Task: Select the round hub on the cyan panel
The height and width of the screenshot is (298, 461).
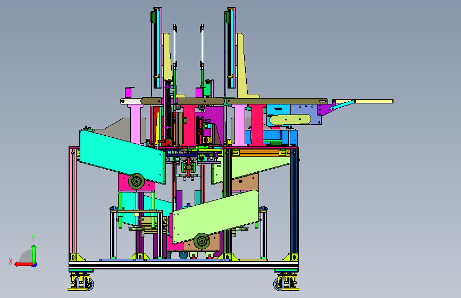Action: pos(136,181)
